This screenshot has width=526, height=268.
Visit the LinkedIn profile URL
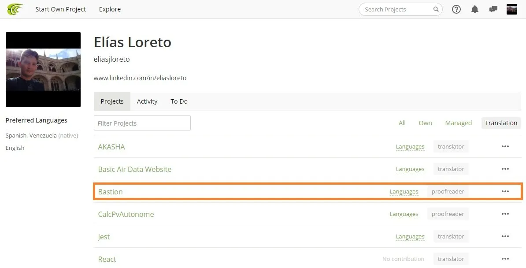coord(140,78)
